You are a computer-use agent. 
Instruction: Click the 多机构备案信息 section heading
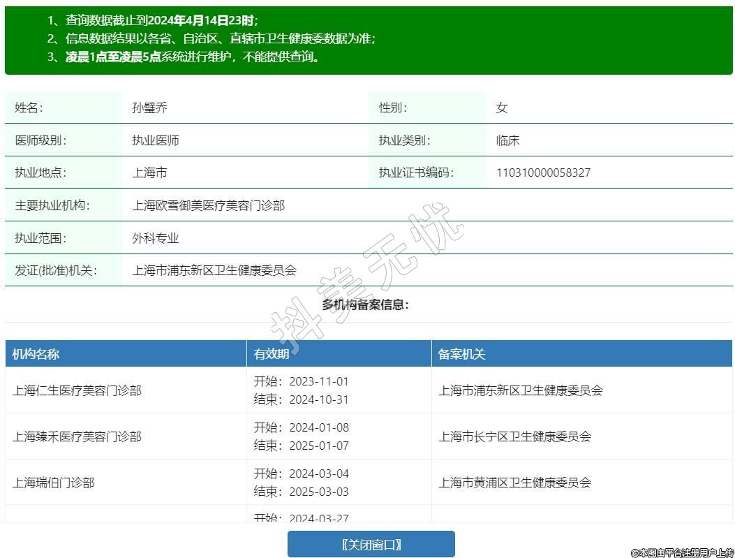tap(365, 304)
